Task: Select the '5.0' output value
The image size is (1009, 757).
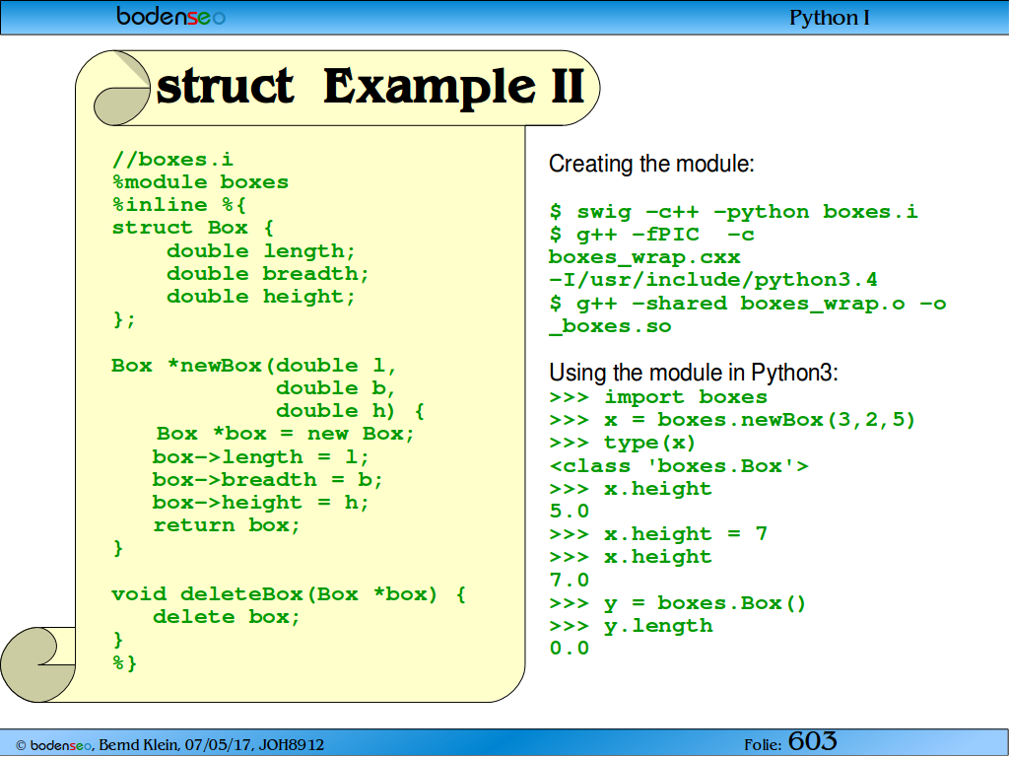Action: coord(570,512)
